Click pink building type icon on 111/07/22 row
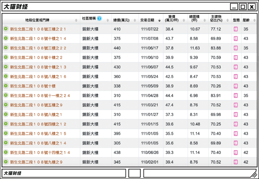259x179 pixels. click(236, 29)
